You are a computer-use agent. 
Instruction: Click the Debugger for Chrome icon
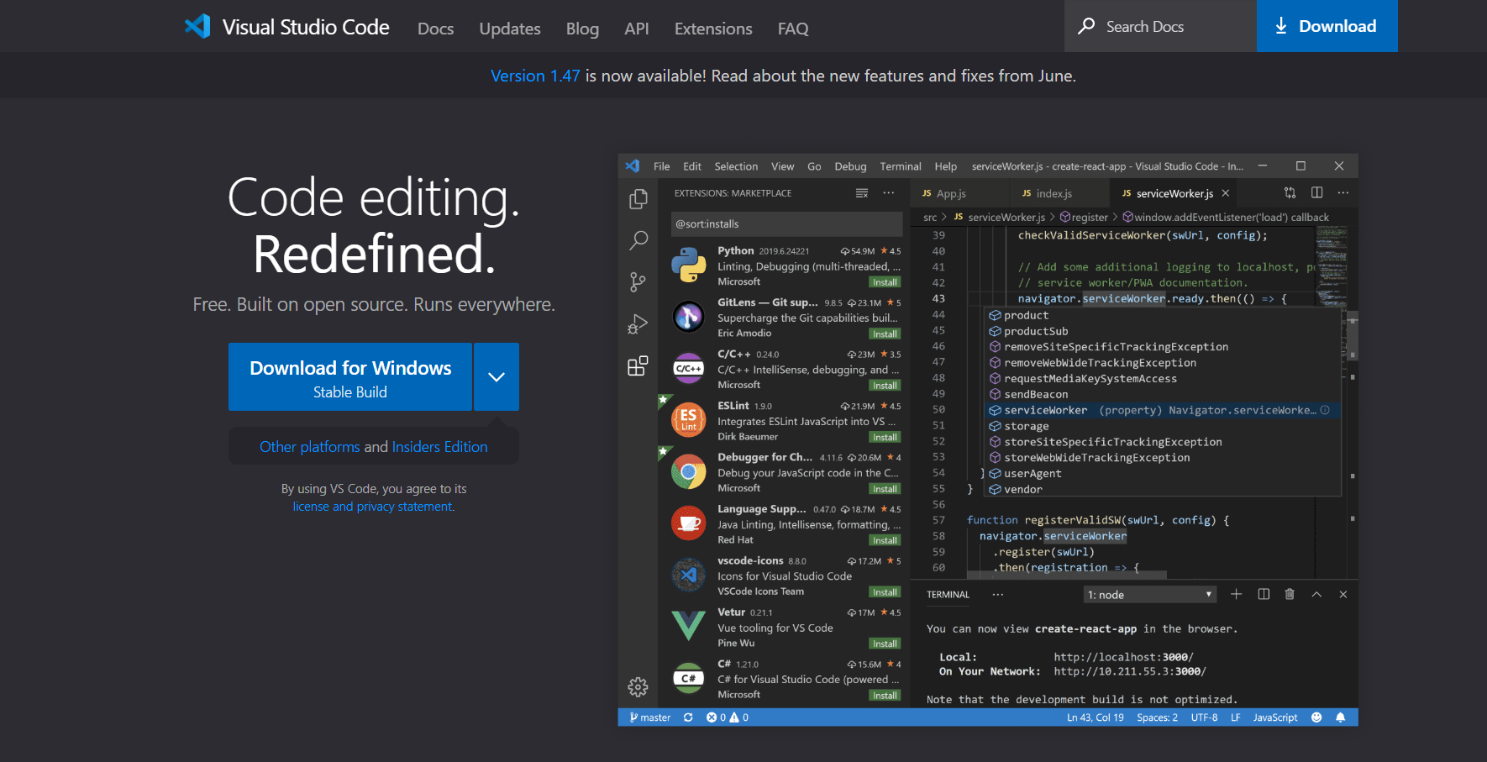click(x=689, y=471)
